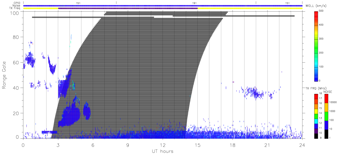Click the "Range Gate" y-axis title
Viewport: 340px width, 157px height.
point(4,74)
